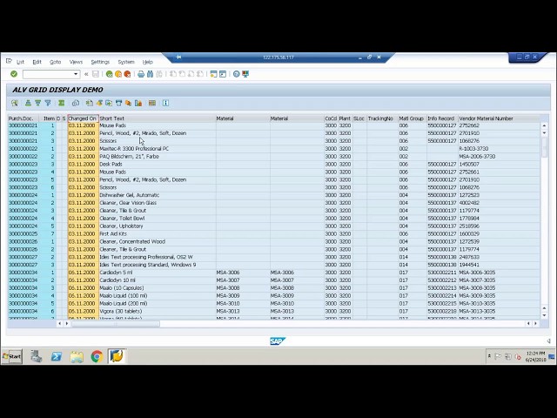Click the Windows Start button
The height and width of the screenshot is (418, 557).
tap(11, 356)
